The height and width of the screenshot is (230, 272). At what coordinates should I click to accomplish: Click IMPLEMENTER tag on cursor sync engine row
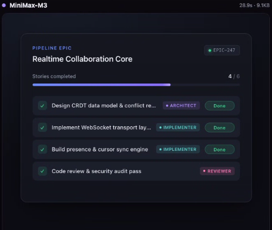pyautogui.click(x=178, y=149)
